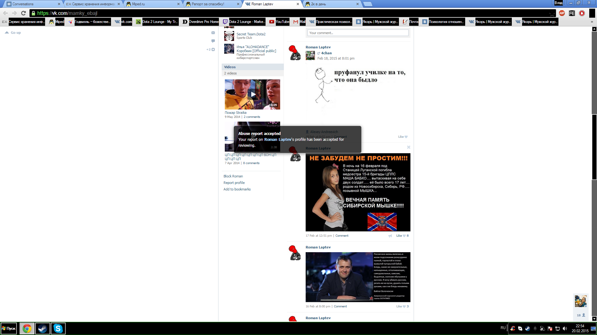Click the Show desktop button by clock

tap(594, 328)
